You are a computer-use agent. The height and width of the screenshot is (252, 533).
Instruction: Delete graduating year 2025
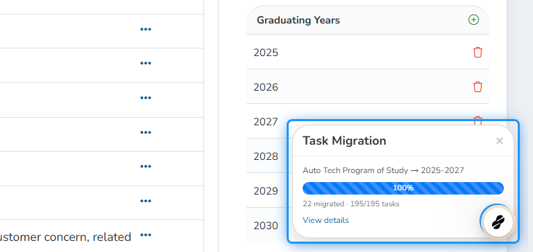tap(477, 52)
